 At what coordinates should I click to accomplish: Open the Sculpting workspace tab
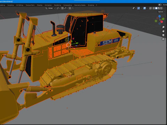click(x=10, y=5)
